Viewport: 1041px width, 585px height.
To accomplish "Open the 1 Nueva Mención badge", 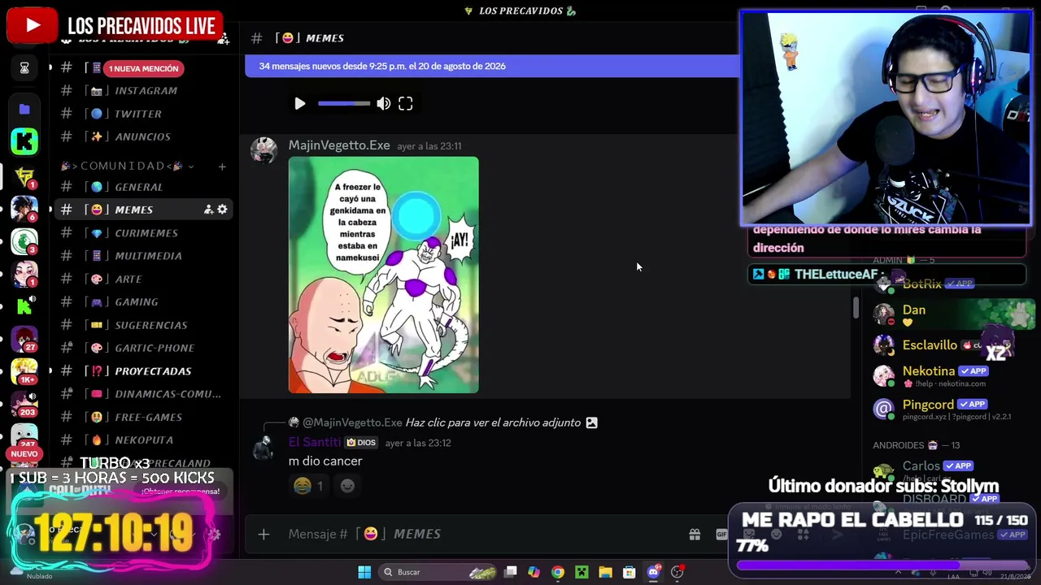I will click(143, 68).
